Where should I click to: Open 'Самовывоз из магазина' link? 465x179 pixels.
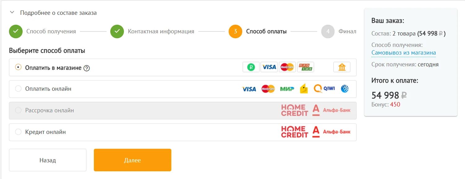[403, 53]
